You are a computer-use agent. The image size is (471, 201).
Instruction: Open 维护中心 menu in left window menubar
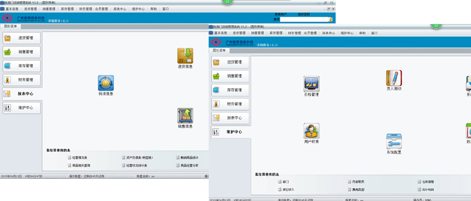[138, 9]
